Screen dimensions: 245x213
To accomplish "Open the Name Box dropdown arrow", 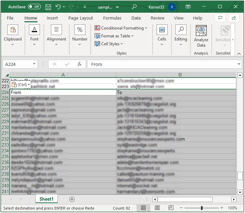I will coord(34,64).
